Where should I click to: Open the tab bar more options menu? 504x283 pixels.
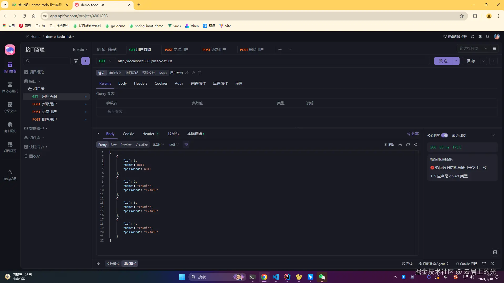pyautogui.click(x=291, y=49)
